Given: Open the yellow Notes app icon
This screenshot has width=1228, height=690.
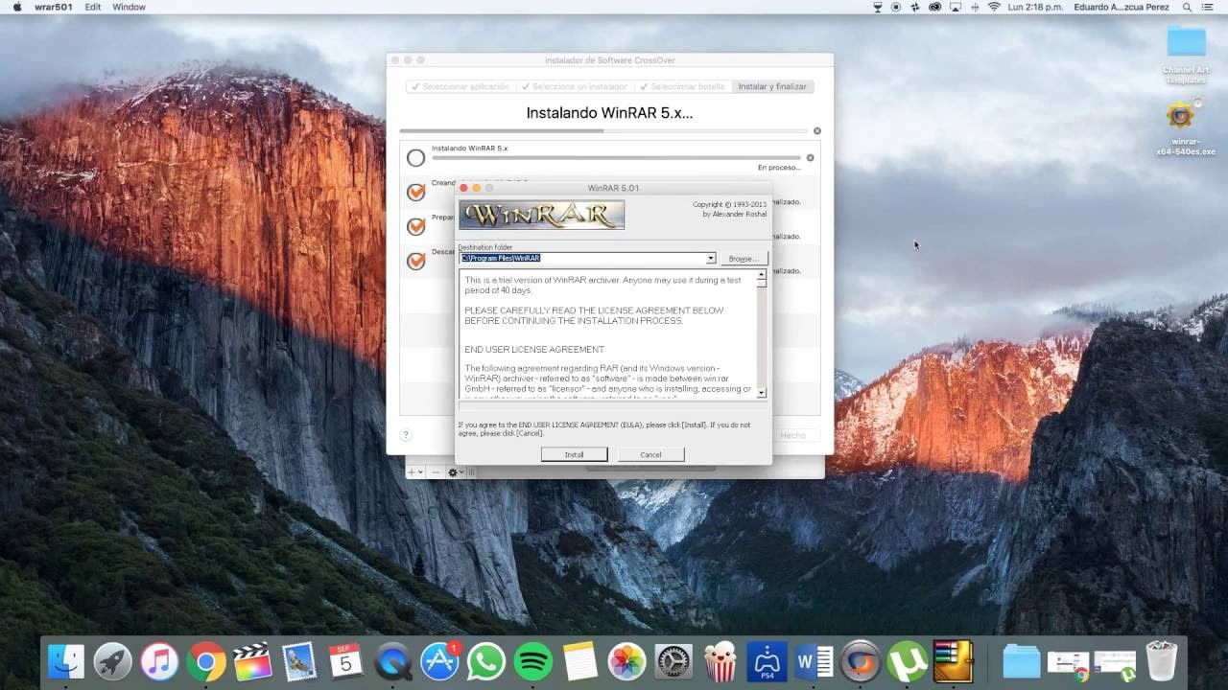Looking at the screenshot, I should coord(579,661).
